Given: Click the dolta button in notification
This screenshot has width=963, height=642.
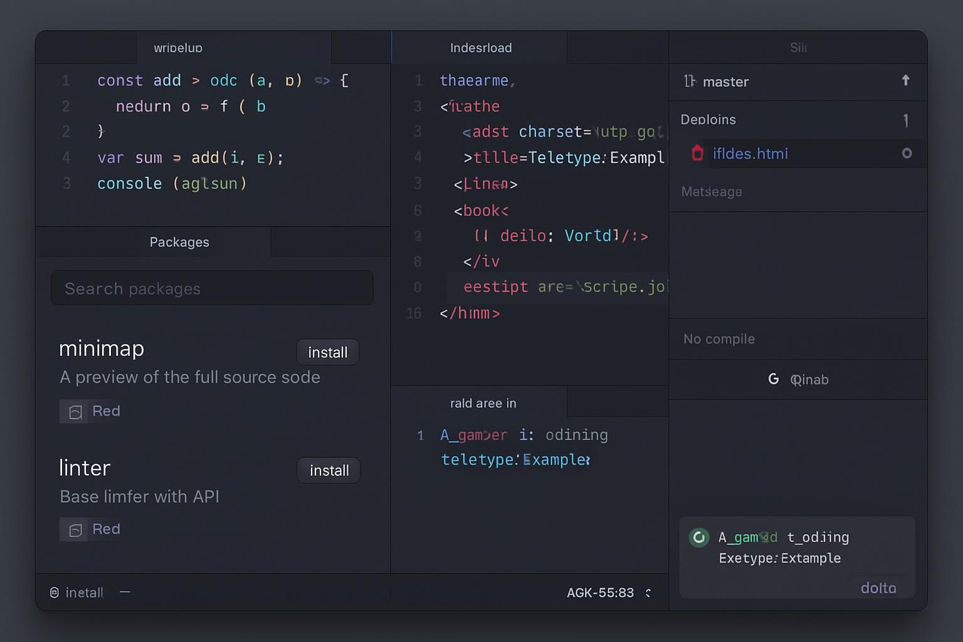Looking at the screenshot, I should (878, 587).
